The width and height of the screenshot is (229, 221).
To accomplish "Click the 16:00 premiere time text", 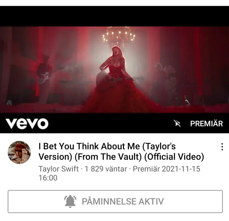I will tap(48, 178).
